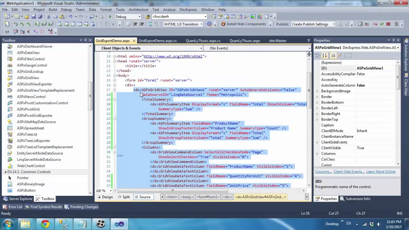409x230 pixels.
Task: Switch to QuanLyThuoc.aspx tab
Action: click(x=245, y=41)
